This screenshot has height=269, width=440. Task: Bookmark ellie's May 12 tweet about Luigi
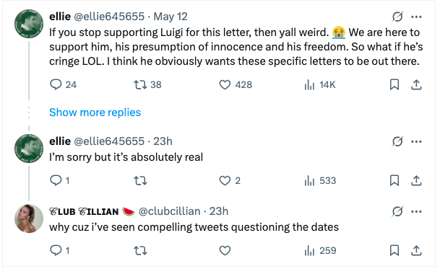[x=394, y=84]
